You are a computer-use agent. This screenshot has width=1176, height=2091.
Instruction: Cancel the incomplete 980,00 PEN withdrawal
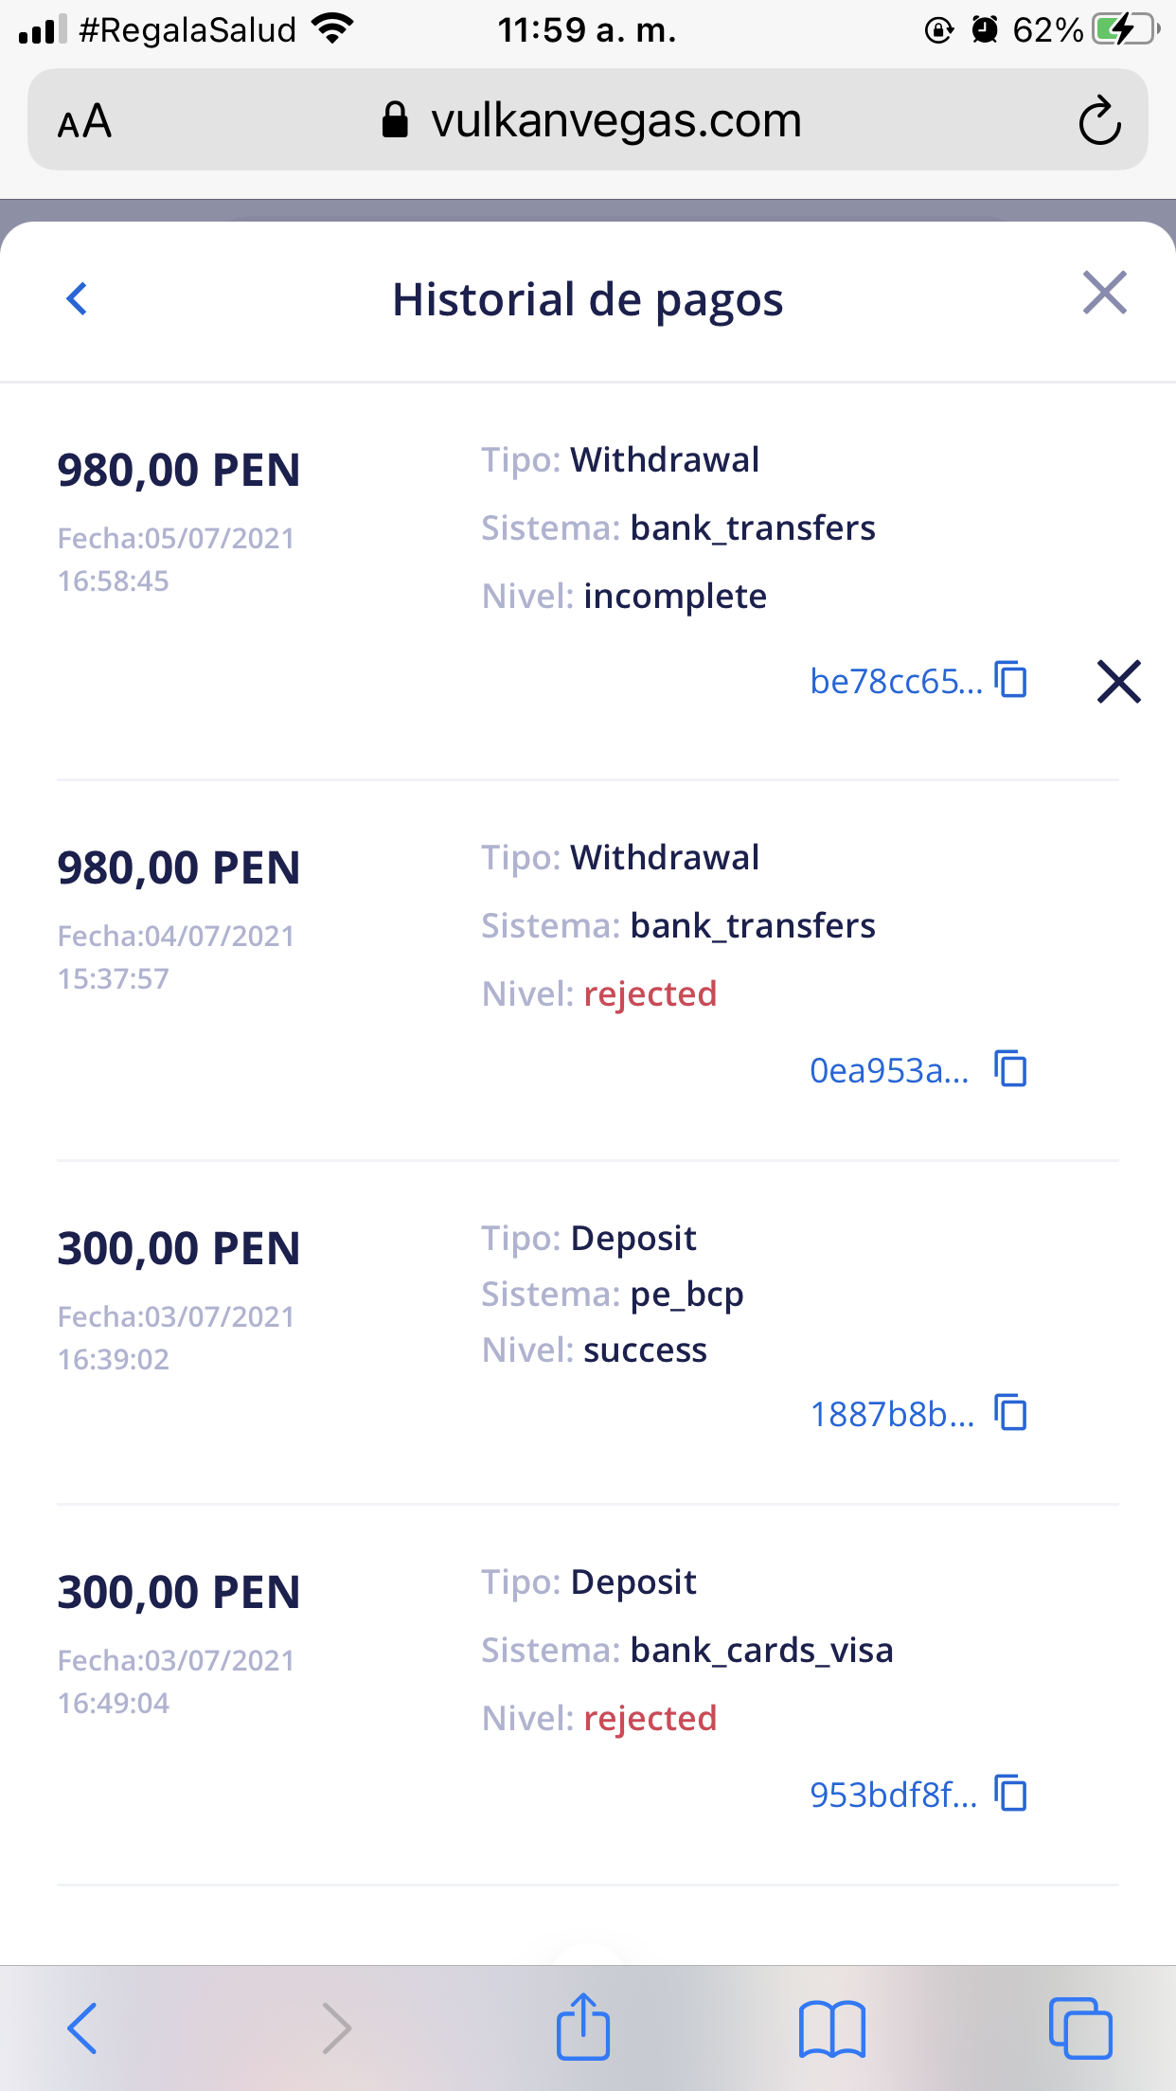pos(1118,682)
